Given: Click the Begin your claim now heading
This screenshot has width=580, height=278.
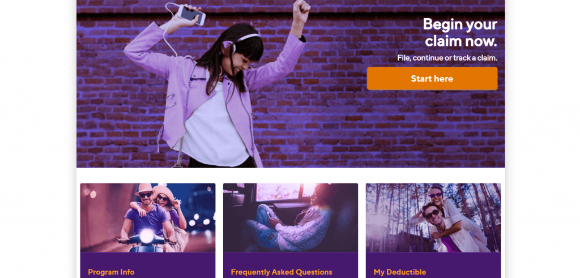Looking at the screenshot, I should click(460, 32).
